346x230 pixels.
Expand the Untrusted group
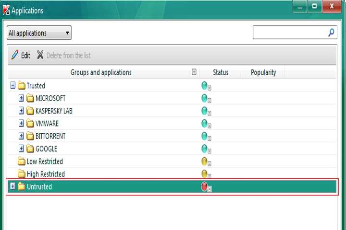13,186
